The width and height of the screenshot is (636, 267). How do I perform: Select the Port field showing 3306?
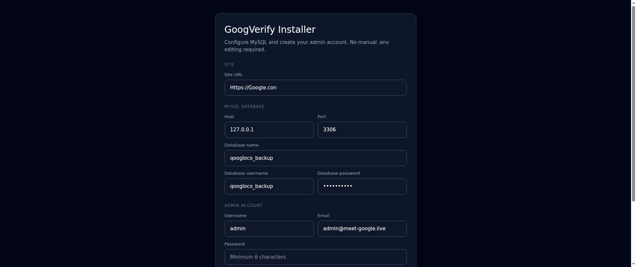362,130
